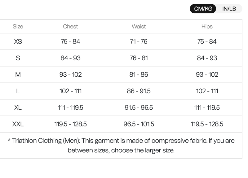The width and height of the screenshot is (248, 178).
Task: Select the M size row label
Action: pyautogui.click(x=18, y=74)
